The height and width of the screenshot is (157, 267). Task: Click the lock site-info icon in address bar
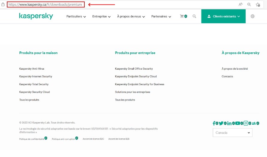(3, 4)
